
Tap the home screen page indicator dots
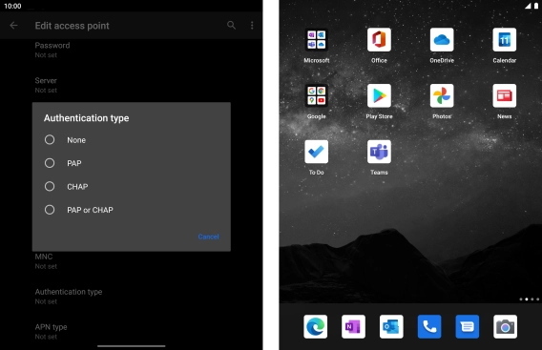click(x=530, y=299)
